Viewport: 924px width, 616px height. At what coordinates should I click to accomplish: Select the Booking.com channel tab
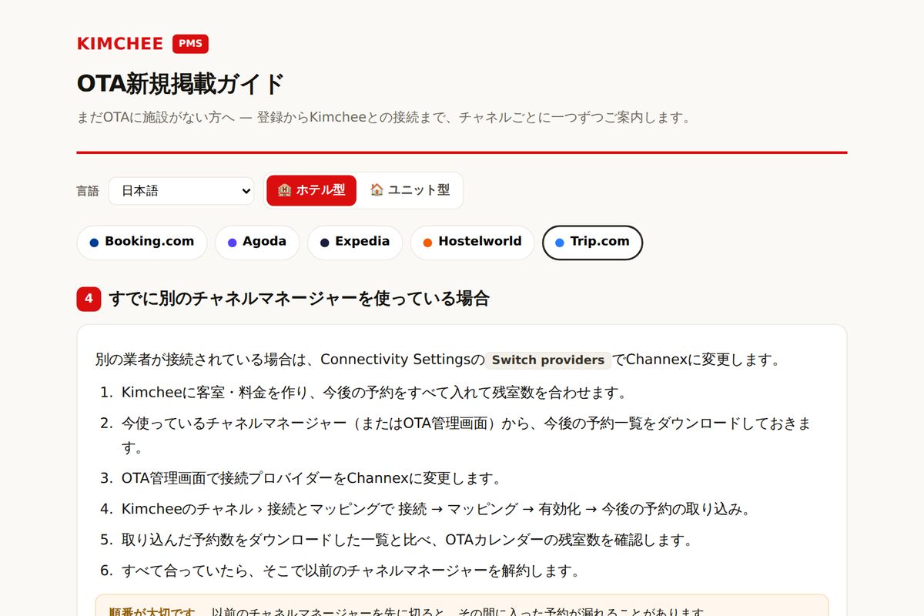click(x=142, y=243)
